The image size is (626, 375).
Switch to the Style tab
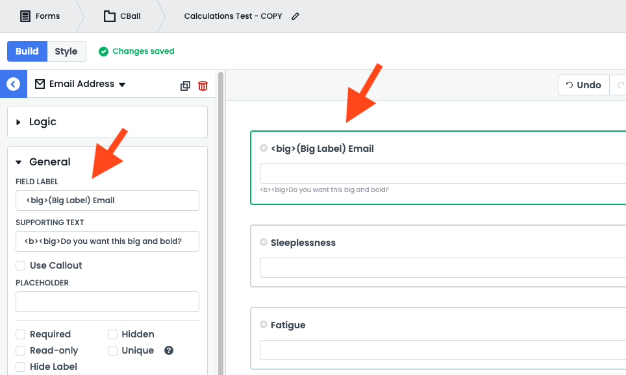pos(66,51)
